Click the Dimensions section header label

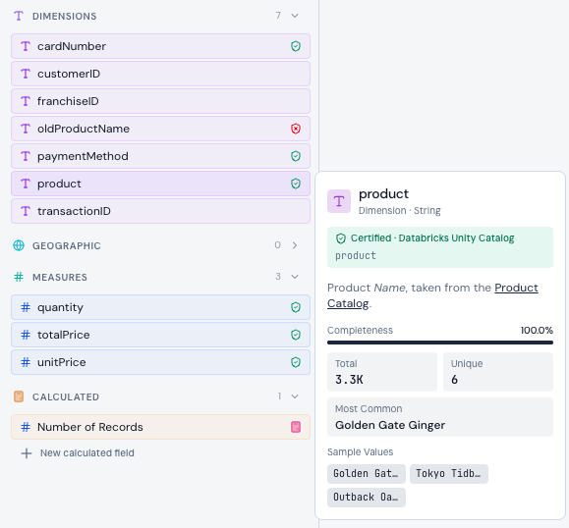coord(65,17)
